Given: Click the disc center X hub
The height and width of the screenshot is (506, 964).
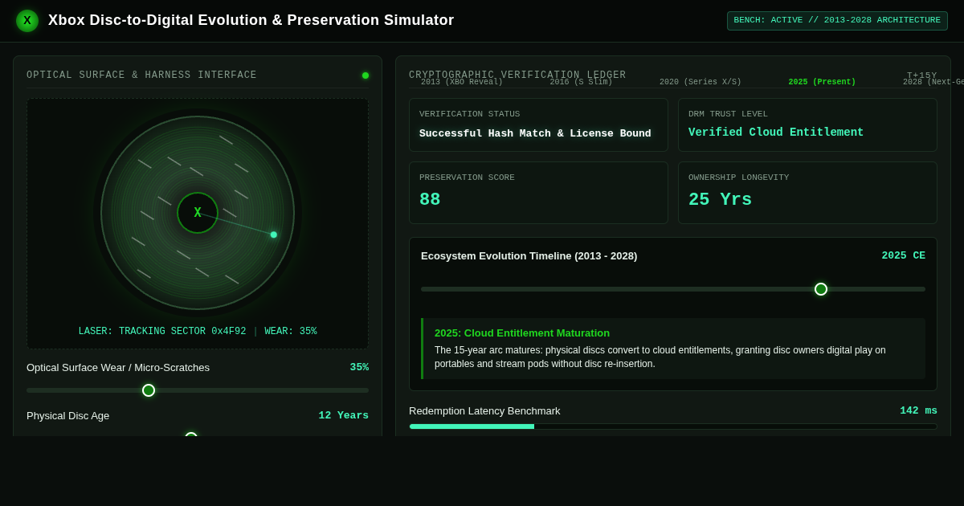Looking at the screenshot, I should point(198,213).
